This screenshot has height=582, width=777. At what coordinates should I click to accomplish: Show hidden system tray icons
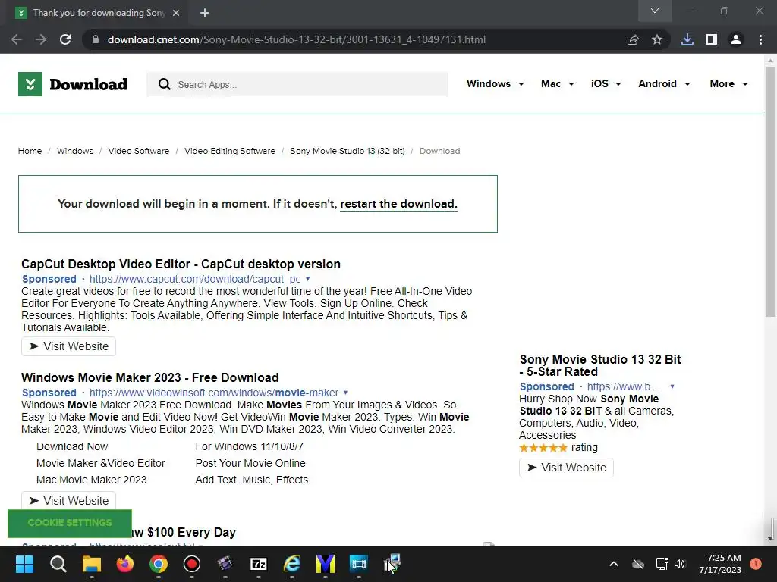pos(613,564)
